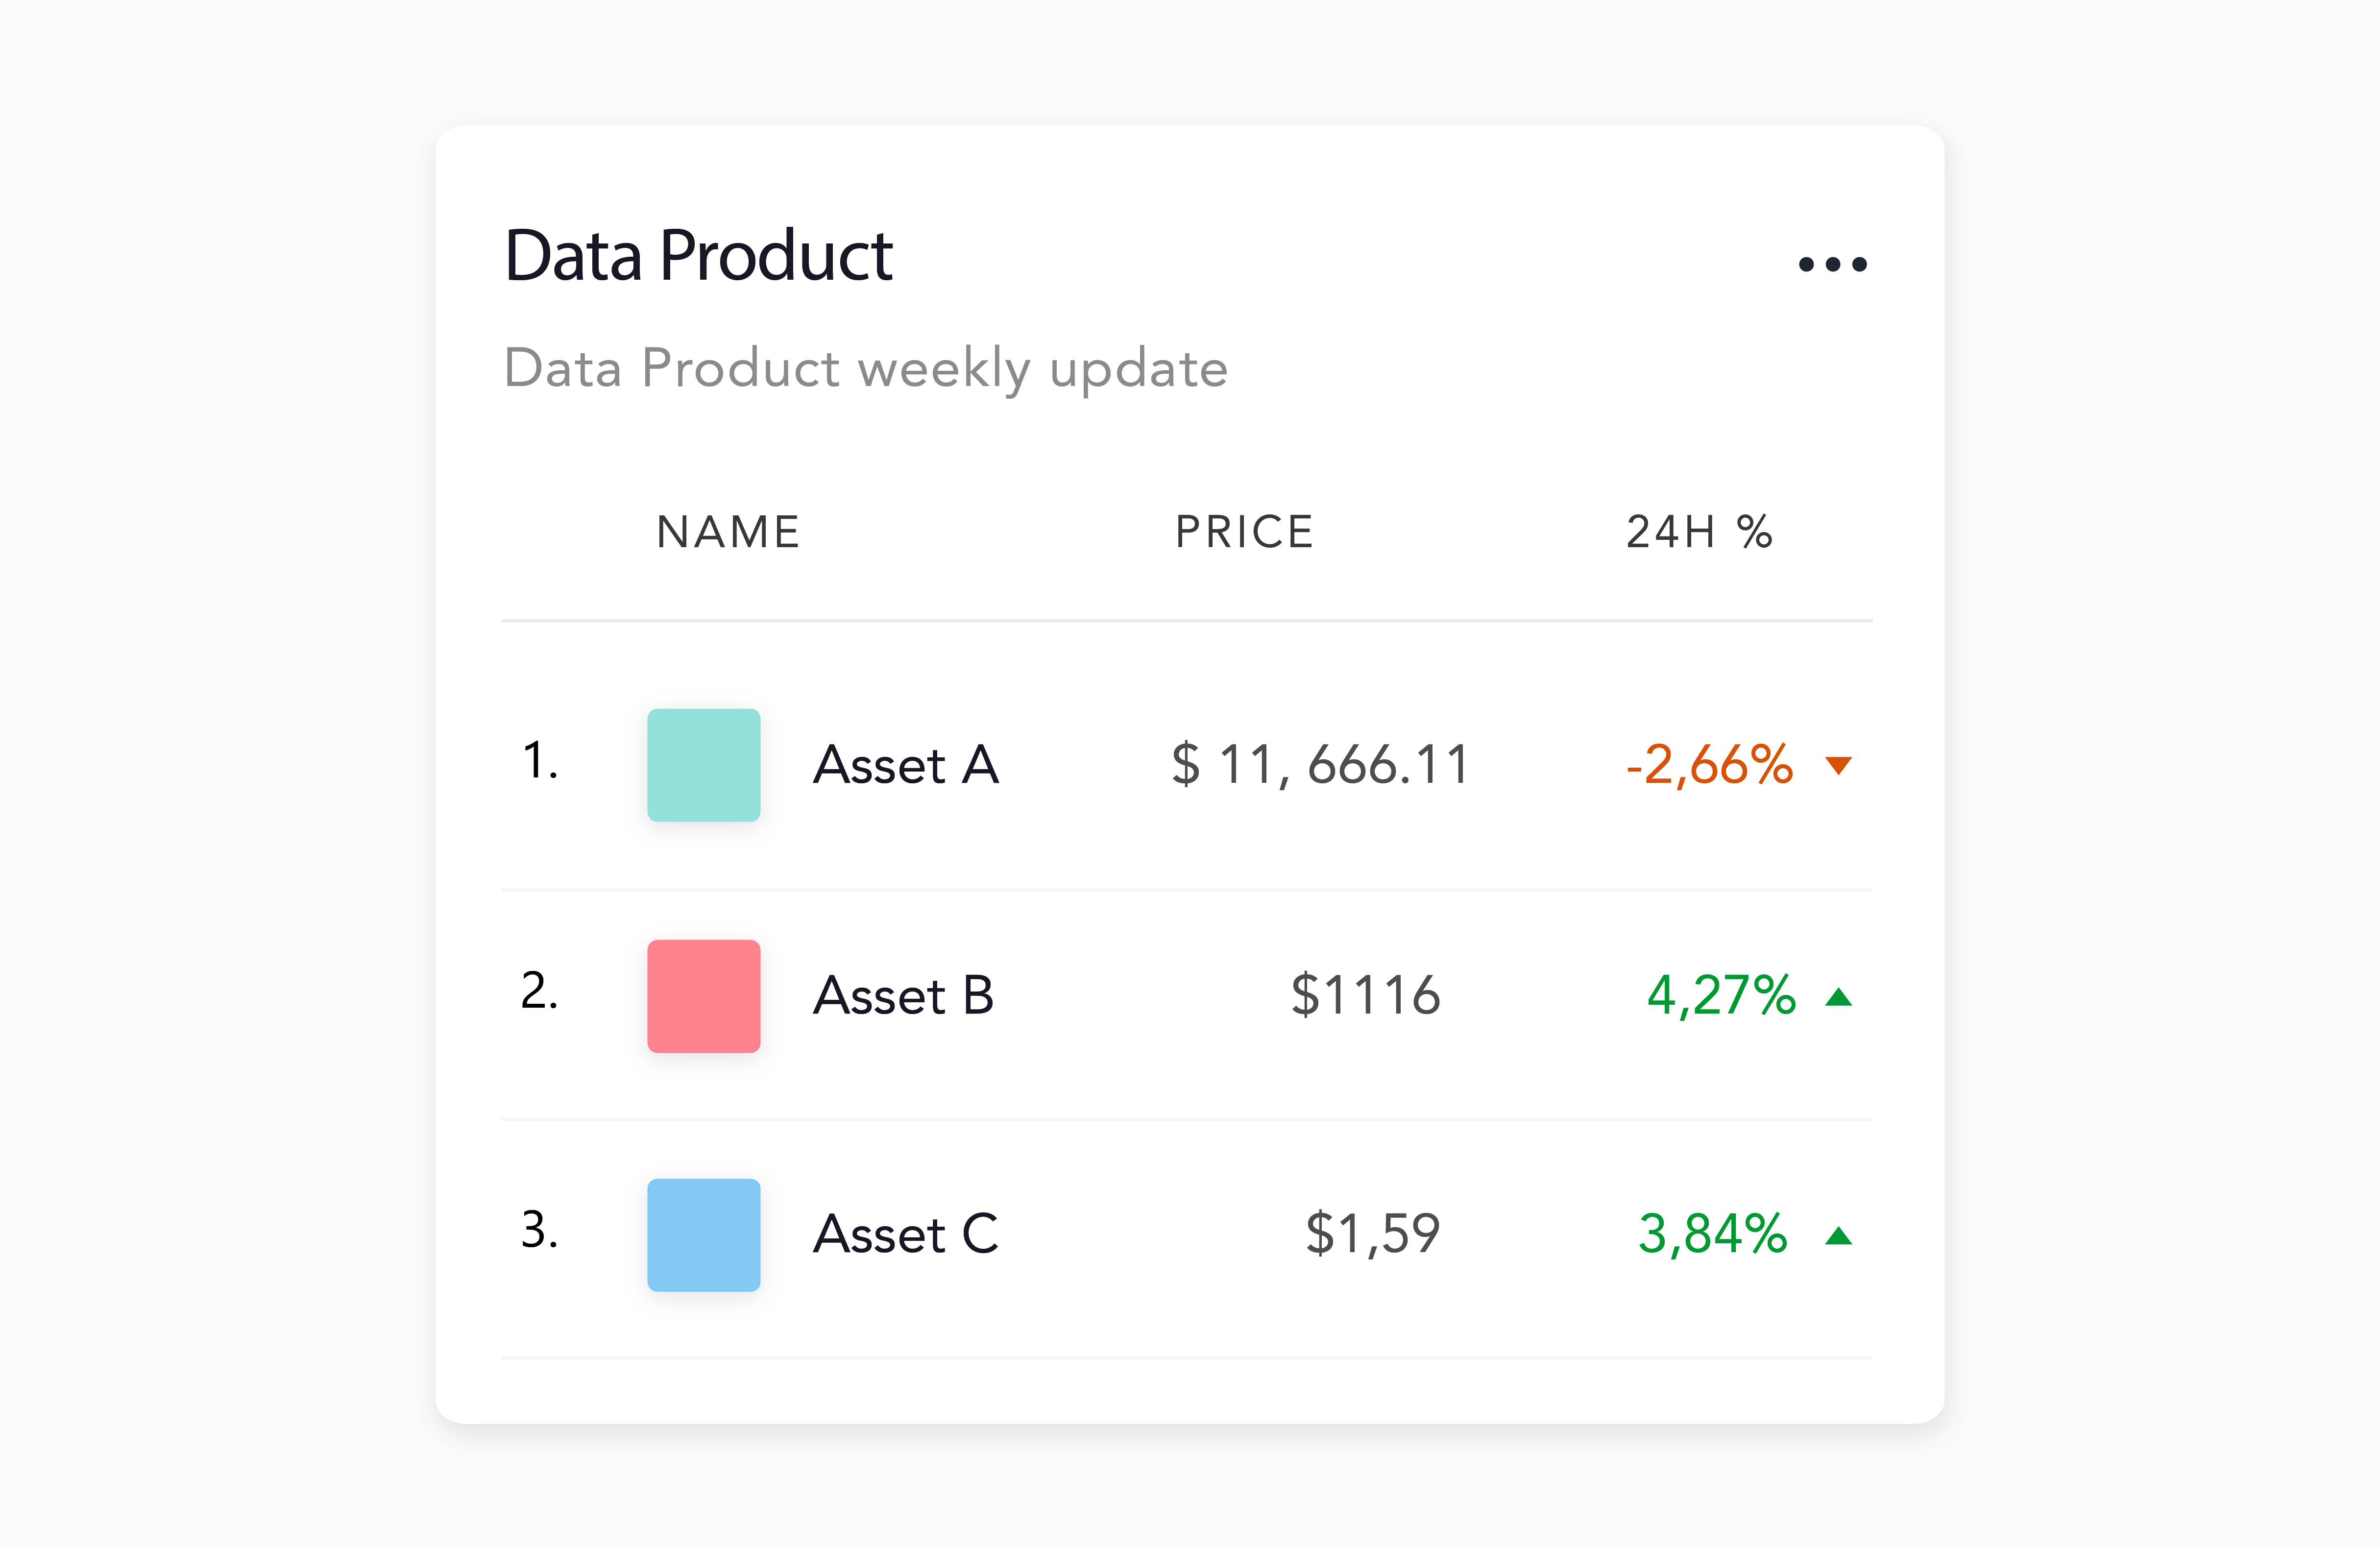Screen dimensions: 2380x1549
Task: Click the teal Asset A color square
Action: point(703,765)
